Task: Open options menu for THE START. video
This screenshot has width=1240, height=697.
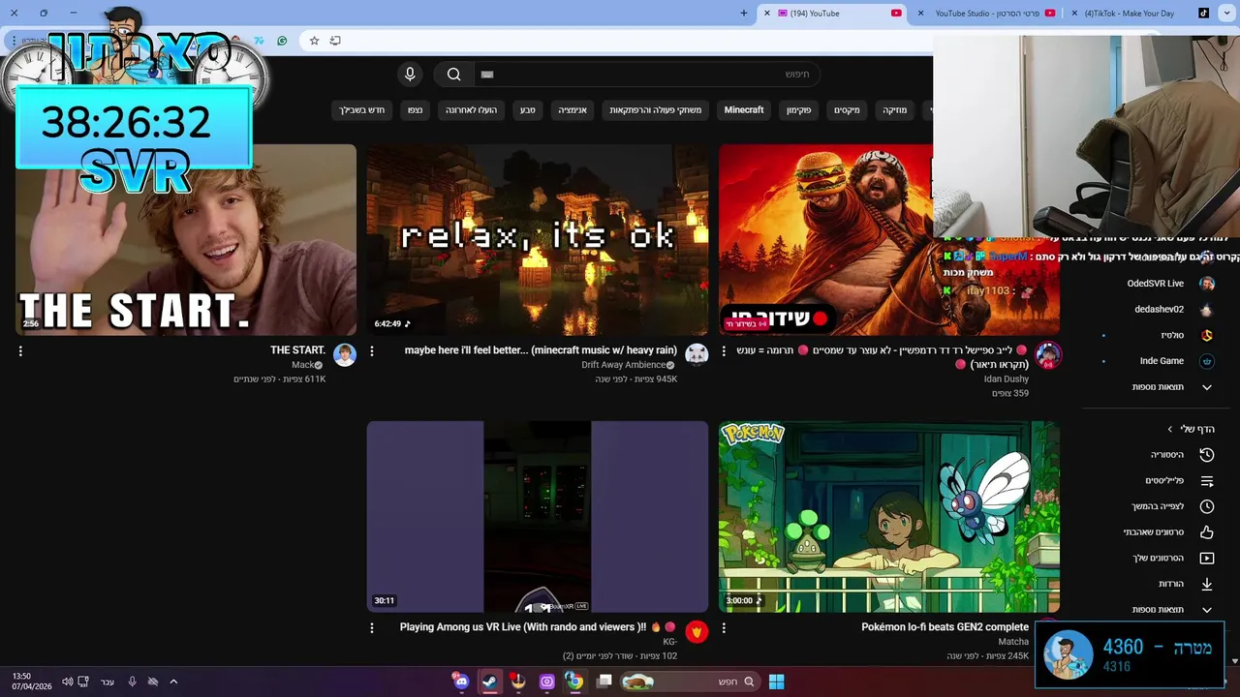Action: (x=20, y=351)
